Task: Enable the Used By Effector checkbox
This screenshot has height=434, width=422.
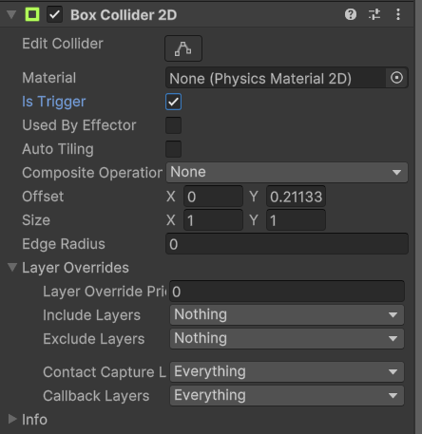Action: [173, 125]
